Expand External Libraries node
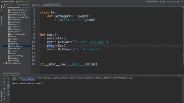184x103 pixels. [x=4, y=63]
